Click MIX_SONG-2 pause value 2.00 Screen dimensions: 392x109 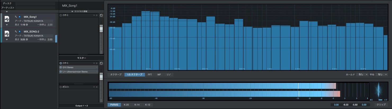click(50, 39)
